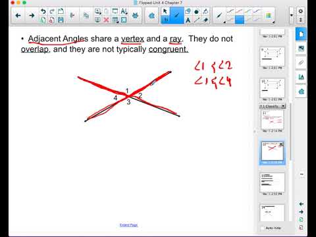
Task: Open the Page Sorter tab
Action: point(301,34)
